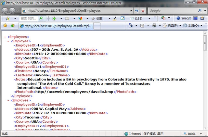Stop loading with the red X icon

(x=143, y=11)
